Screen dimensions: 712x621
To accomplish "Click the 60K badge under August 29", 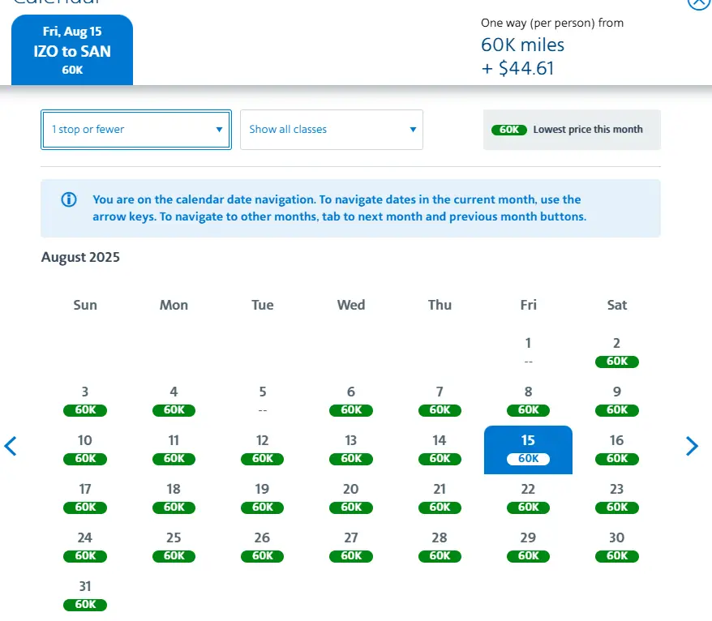I will coord(528,556).
